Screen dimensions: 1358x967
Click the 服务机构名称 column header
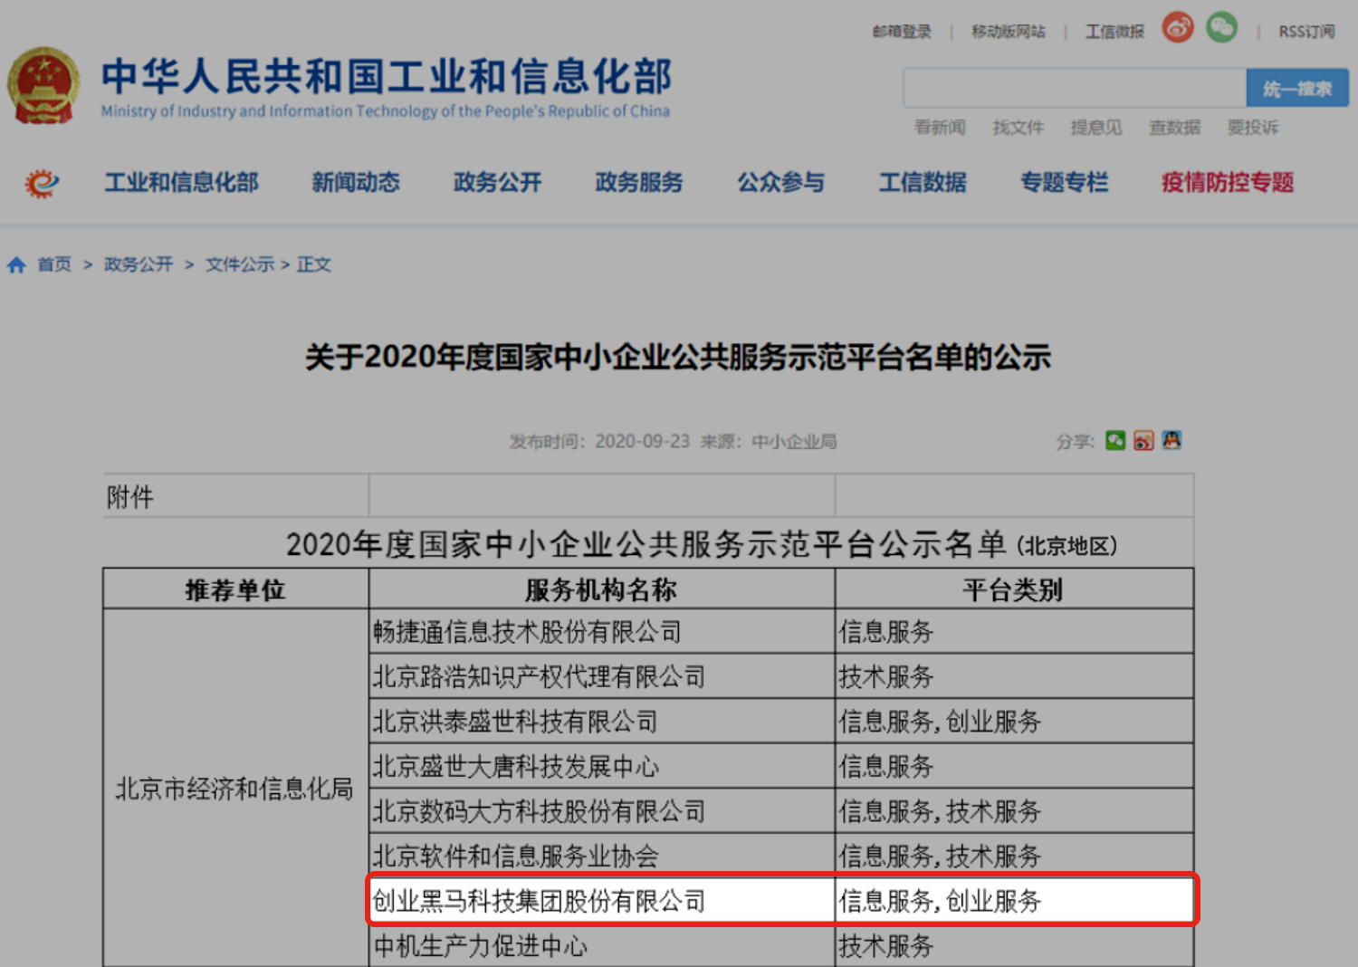601,589
